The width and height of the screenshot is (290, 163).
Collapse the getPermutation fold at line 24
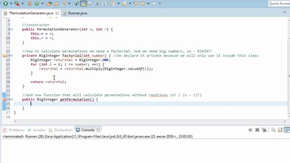[12, 99]
